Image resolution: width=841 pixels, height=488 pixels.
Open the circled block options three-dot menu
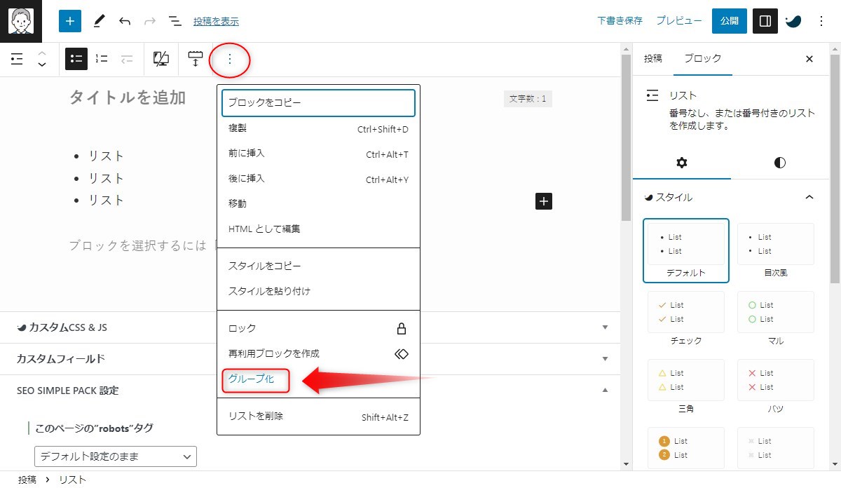[x=230, y=60]
